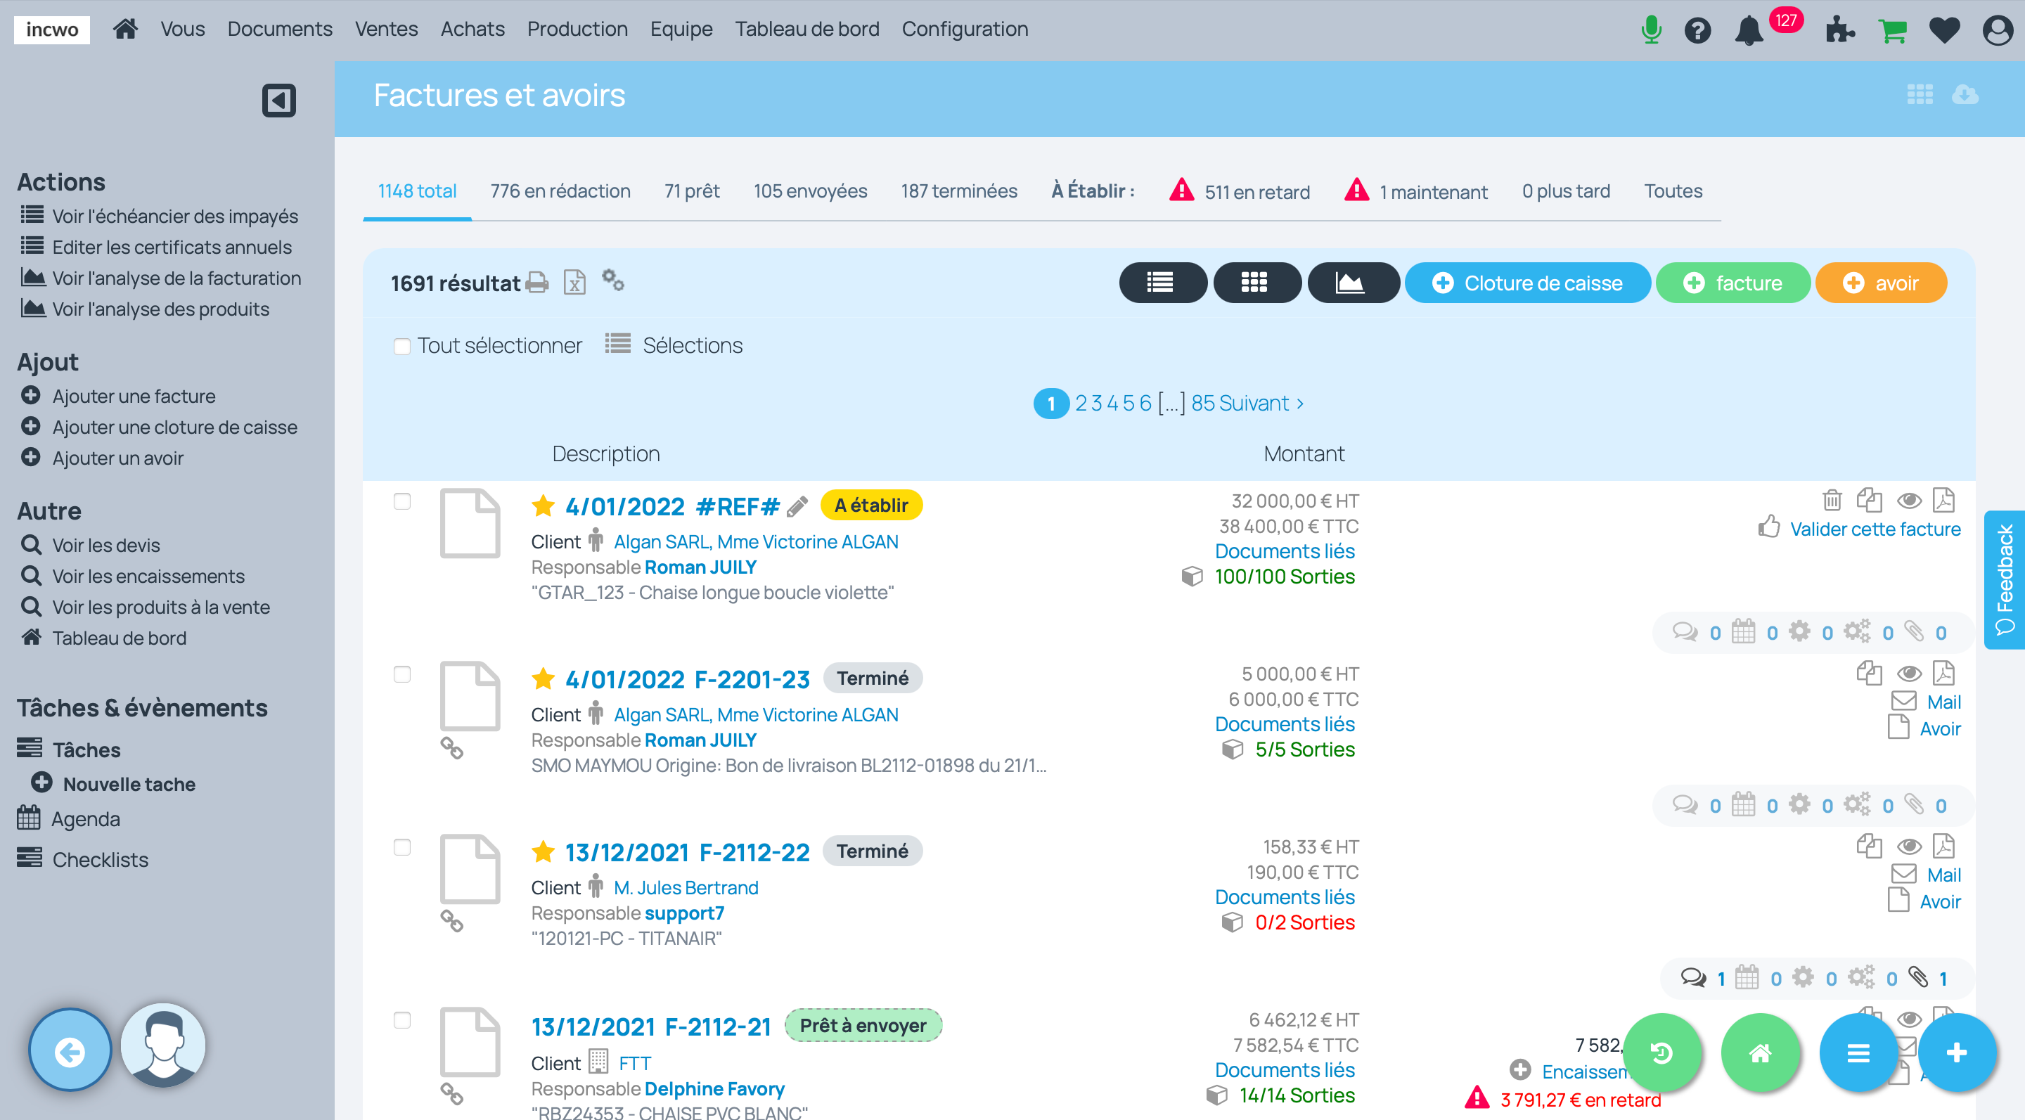Activate the voice microphone in the top bar
Image resolution: width=2025 pixels, height=1120 pixels.
click(1650, 30)
